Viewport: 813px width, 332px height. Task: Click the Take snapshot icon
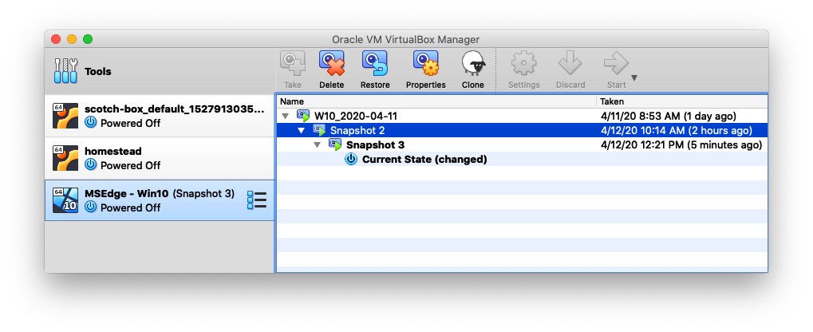(293, 64)
